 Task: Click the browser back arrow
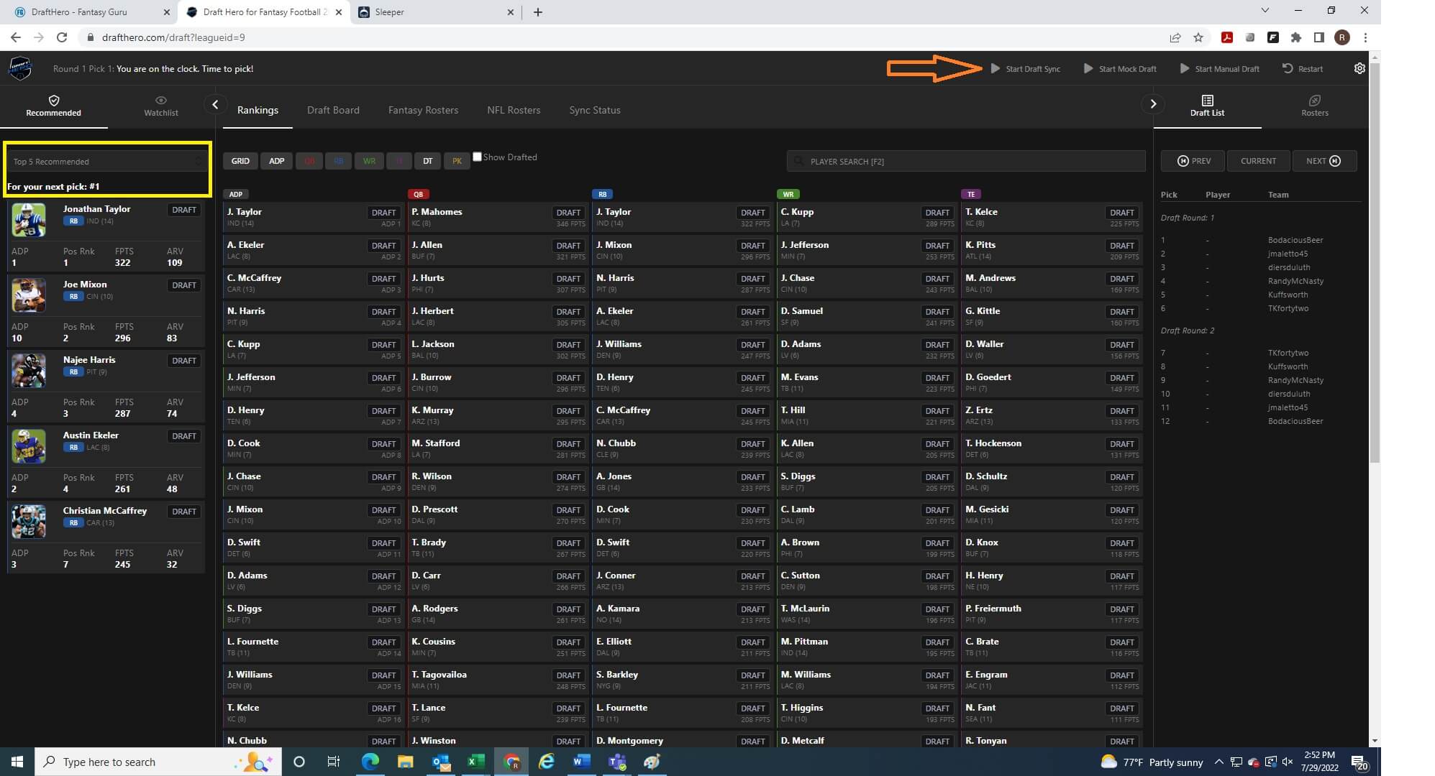click(x=16, y=37)
